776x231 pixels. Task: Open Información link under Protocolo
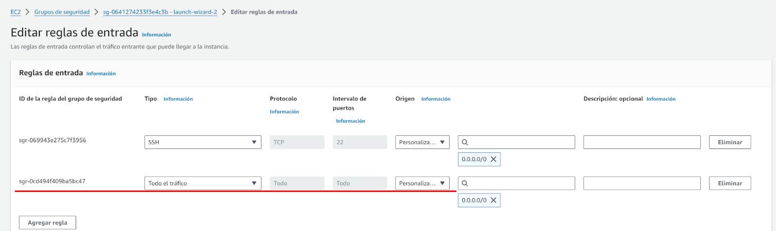point(284,112)
